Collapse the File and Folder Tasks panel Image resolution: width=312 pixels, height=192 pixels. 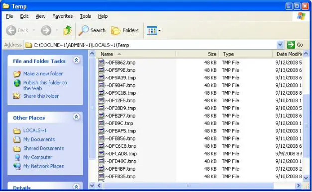[76, 60]
